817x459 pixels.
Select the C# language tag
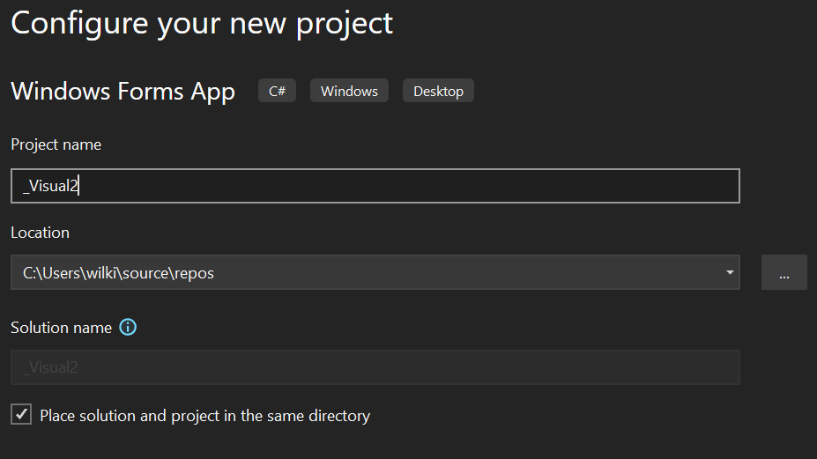pos(278,91)
